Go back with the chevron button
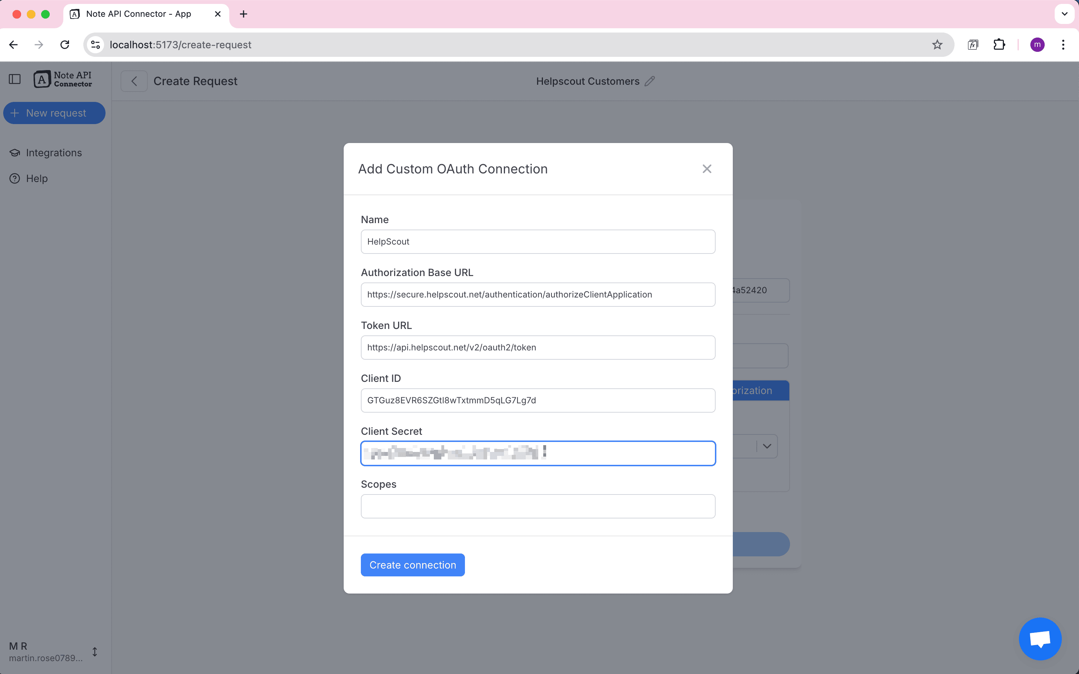Screen dimensions: 1079x674 pos(134,81)
